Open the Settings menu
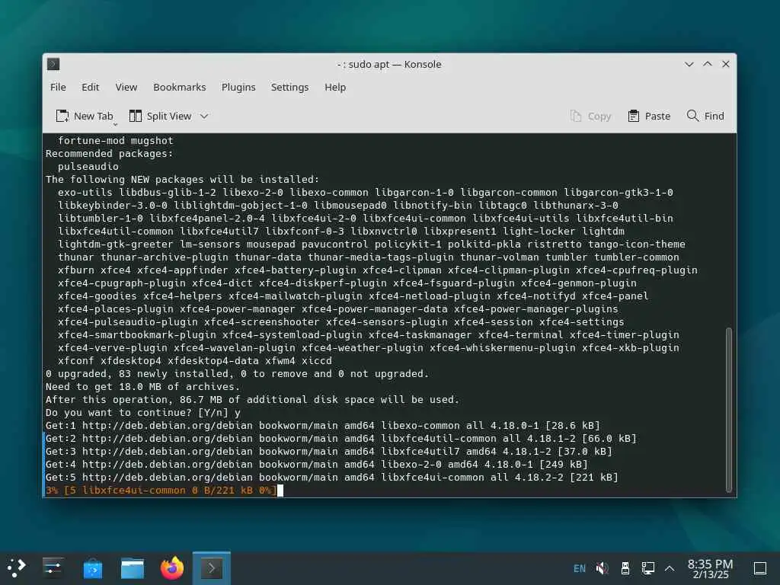The width and height of the screenshot is (780, 585). pyautogui.click(x=289, y=87)
